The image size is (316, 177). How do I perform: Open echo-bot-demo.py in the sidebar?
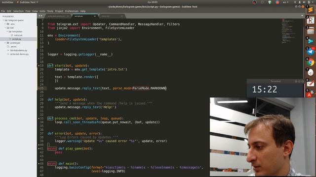click(x=19, y=54)
